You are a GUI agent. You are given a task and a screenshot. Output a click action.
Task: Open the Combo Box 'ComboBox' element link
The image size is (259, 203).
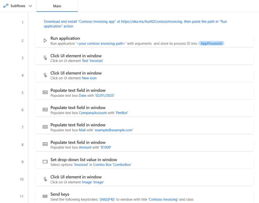pos(112,165)
